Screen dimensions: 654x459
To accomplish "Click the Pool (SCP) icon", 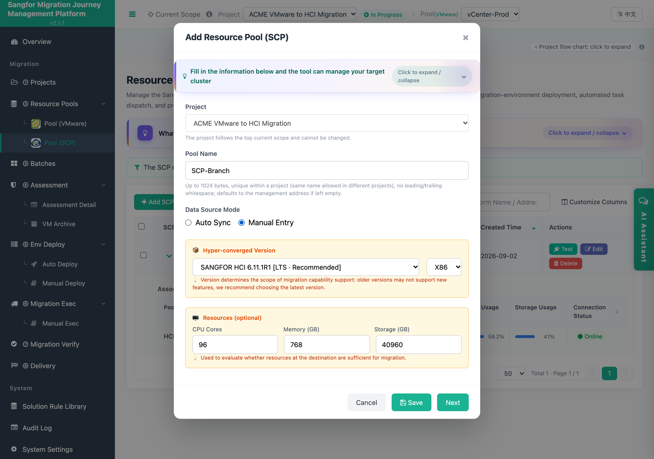I will click(x=36, y=143).
